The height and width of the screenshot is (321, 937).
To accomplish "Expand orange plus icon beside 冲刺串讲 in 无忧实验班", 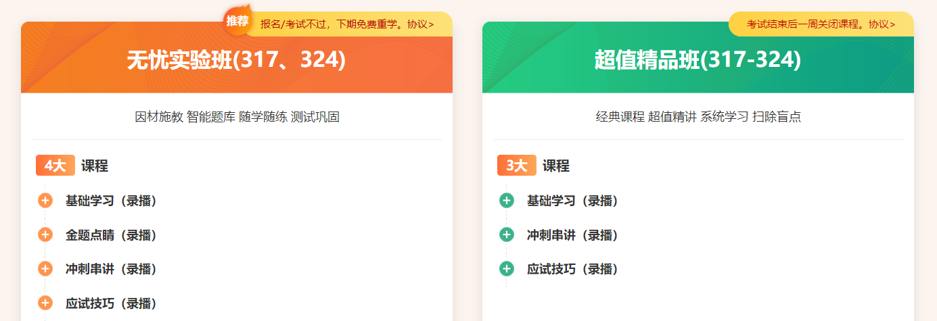I will click(x=45, y=269).
